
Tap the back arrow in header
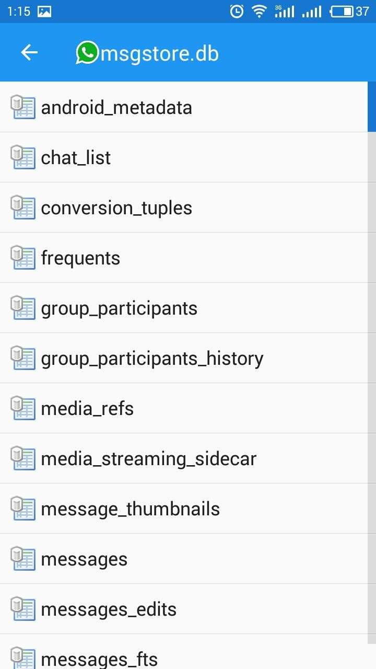29,52
